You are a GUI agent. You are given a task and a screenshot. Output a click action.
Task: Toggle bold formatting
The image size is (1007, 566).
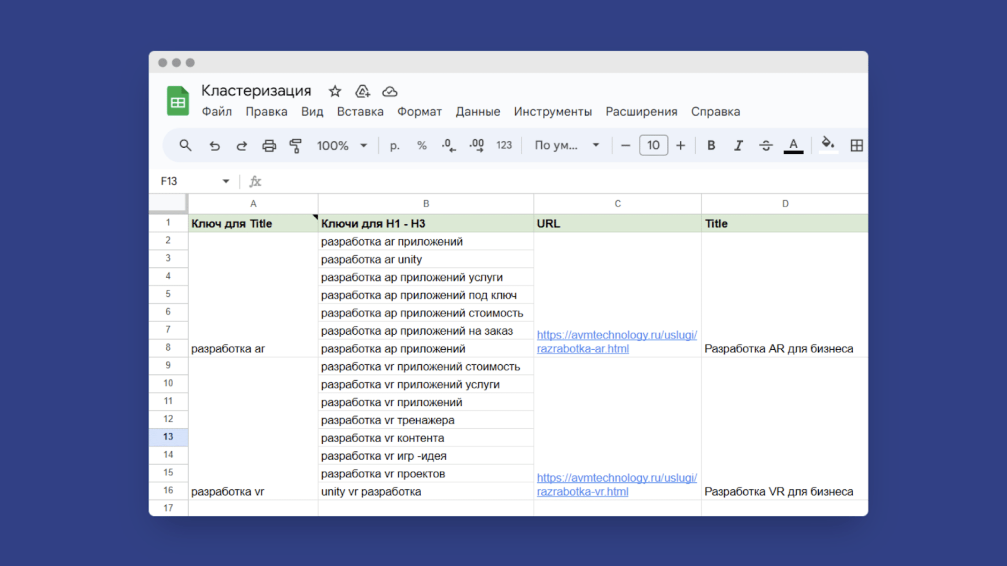711,146
